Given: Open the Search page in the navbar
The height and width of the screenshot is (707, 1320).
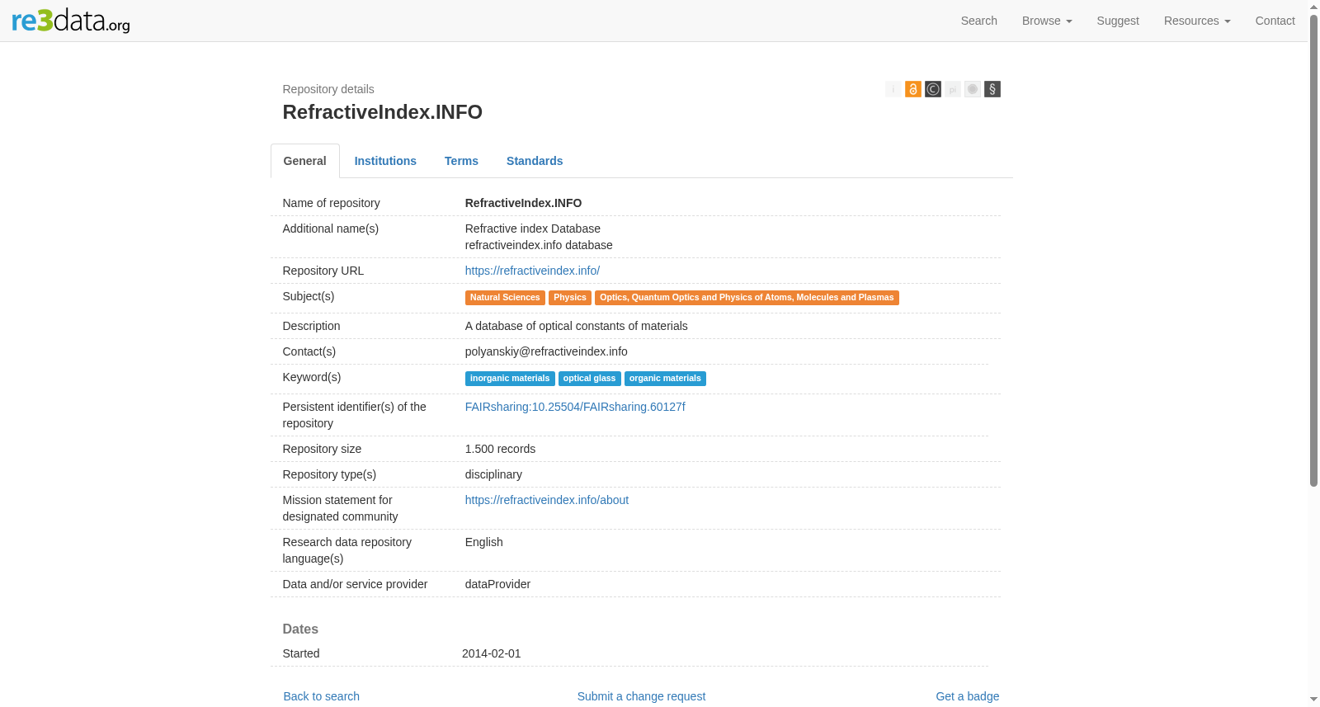Looking at the screenshot, I should click(x=979, y=21).
